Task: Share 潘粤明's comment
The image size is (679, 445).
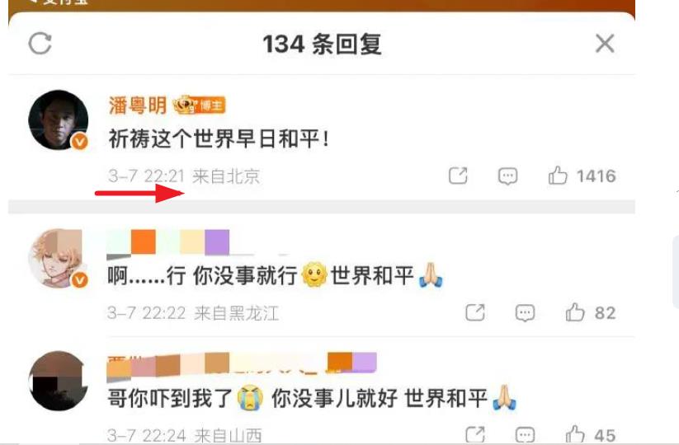Action: point(458,176)
